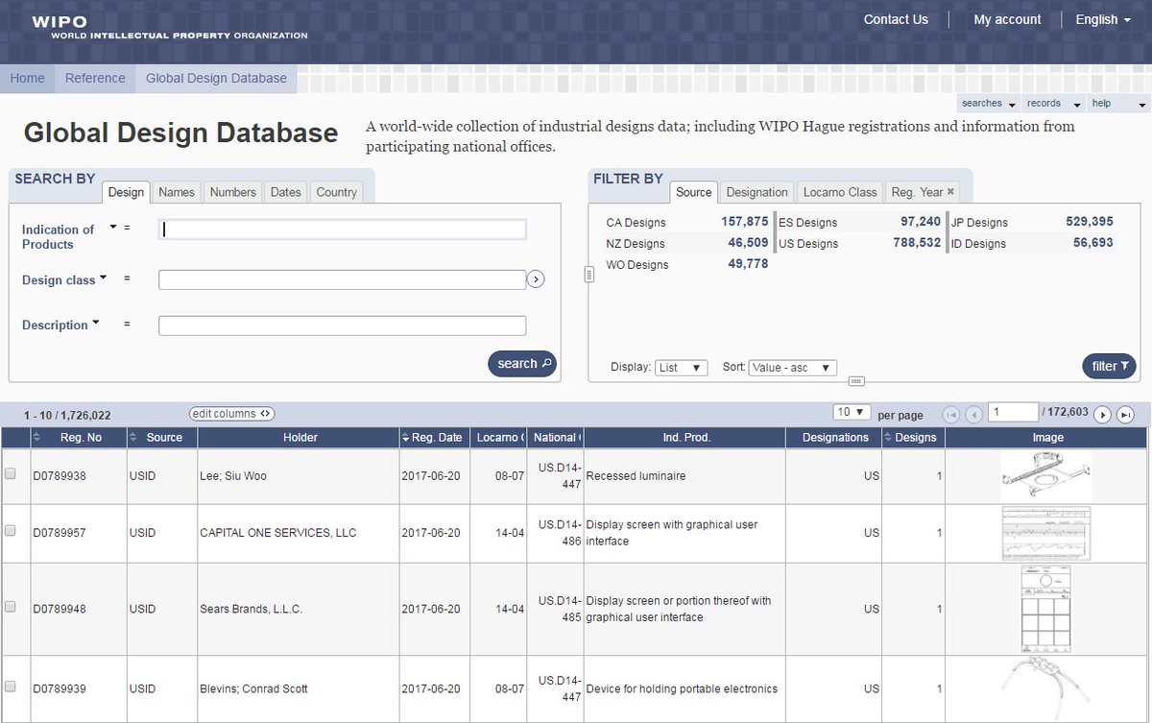1152x723 pixels.
Task: Select the checkbox for D0789957
Action: (11, 531)
